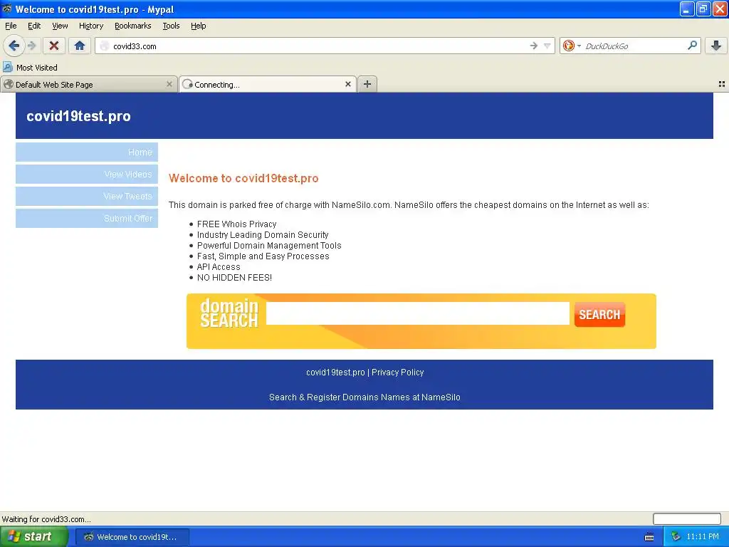729x547 pixels.
Task: Stop loading the page with the red X
Action: coord(54,46)
